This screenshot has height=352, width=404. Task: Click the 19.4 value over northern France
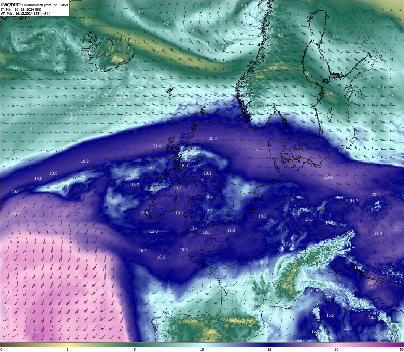tap(231, 230)
